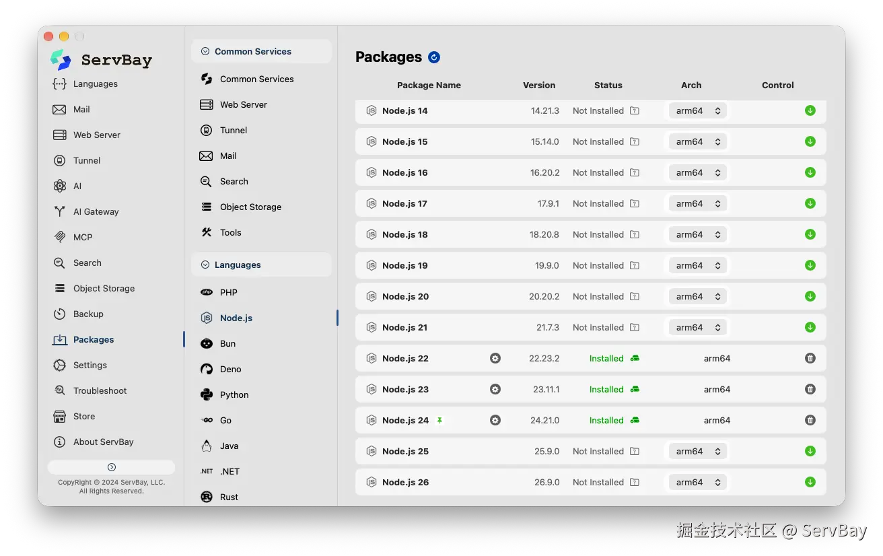Click the Node.js 26 hexagon package icon
The width and height of the screenshot is (883, 556).
pyautogui.click(x=371, y=482)
